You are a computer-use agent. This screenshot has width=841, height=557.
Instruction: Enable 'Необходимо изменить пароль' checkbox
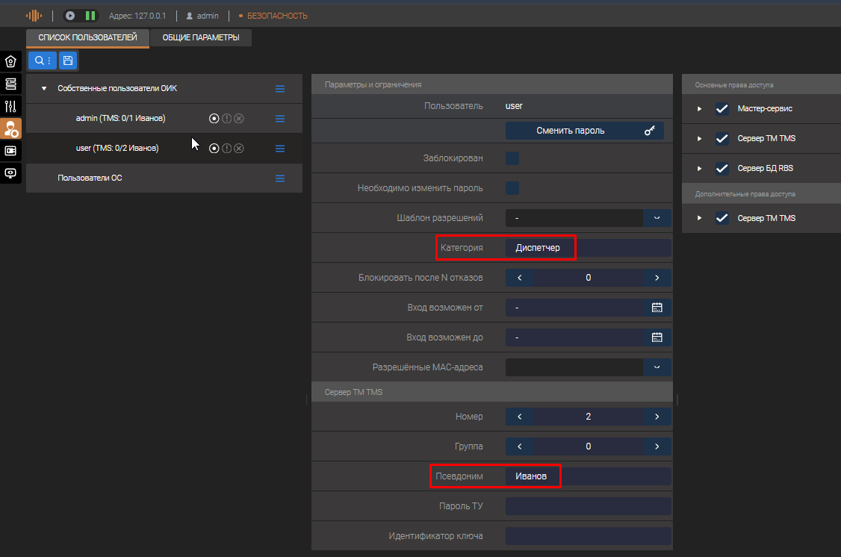pyautogui.click(x=512, y=188)
